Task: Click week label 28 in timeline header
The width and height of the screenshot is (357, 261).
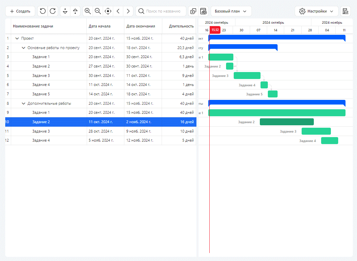Action: 310,30
